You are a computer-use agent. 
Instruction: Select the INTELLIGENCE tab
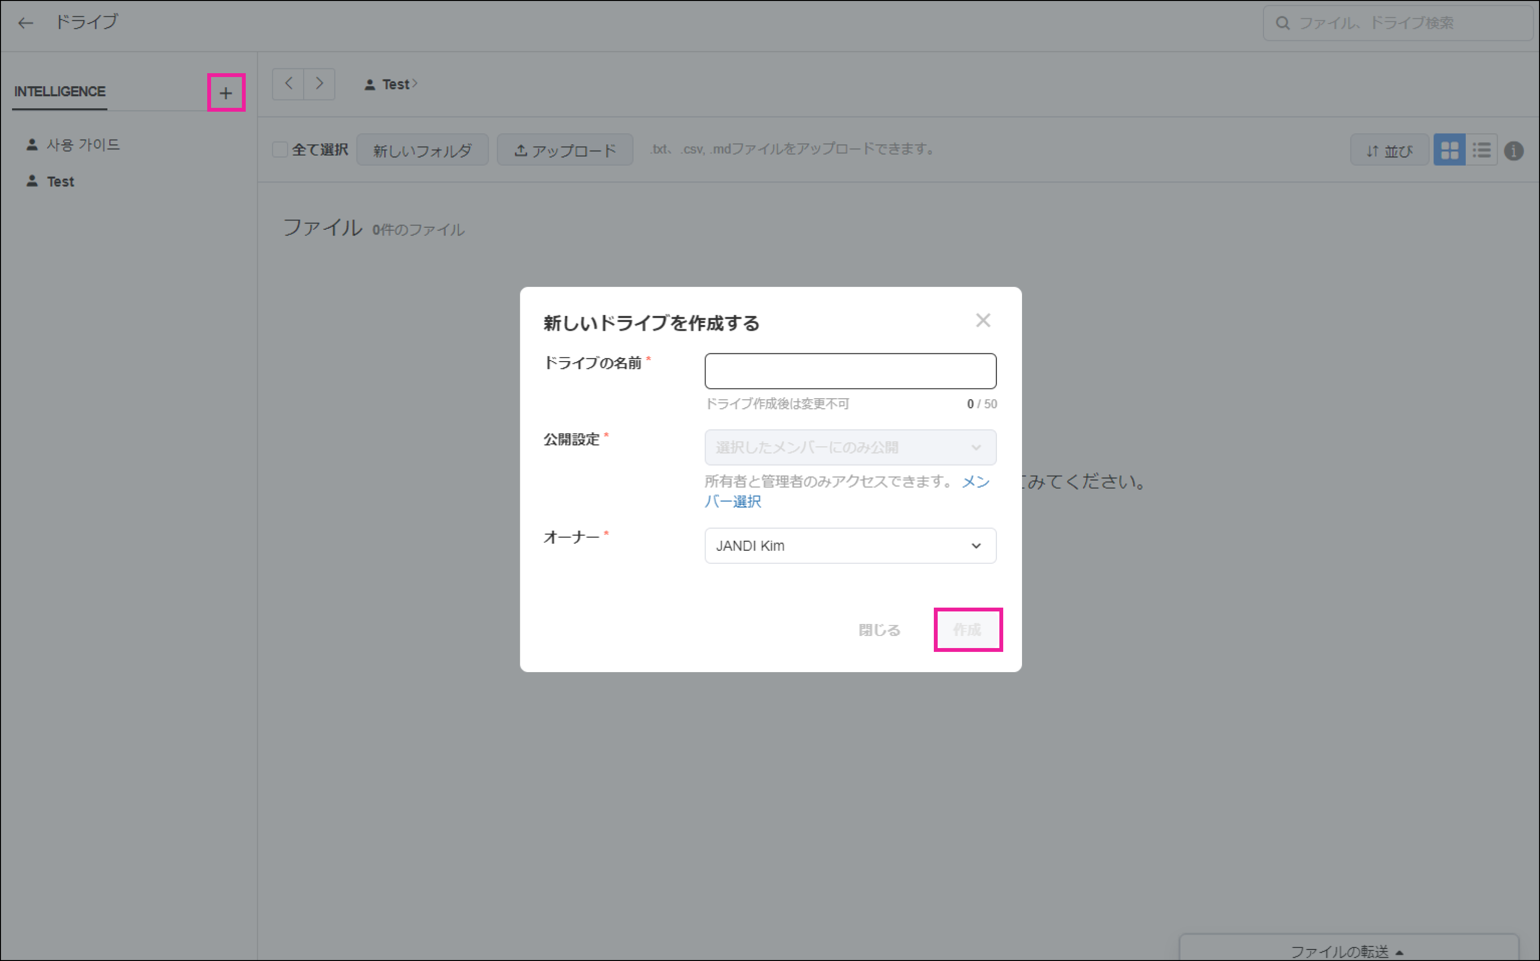tap(60, 91)
